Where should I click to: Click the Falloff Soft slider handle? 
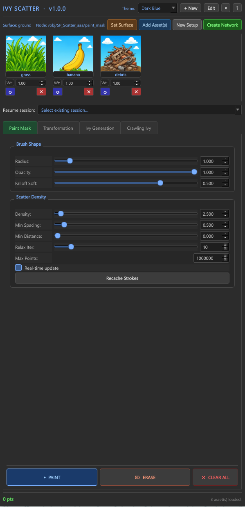point(160,183)
